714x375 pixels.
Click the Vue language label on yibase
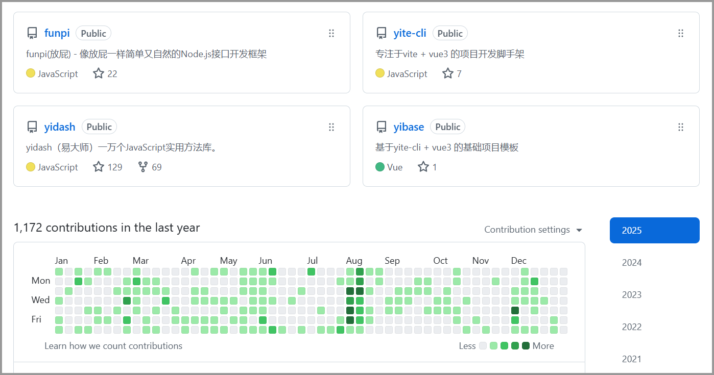point(395,167)
